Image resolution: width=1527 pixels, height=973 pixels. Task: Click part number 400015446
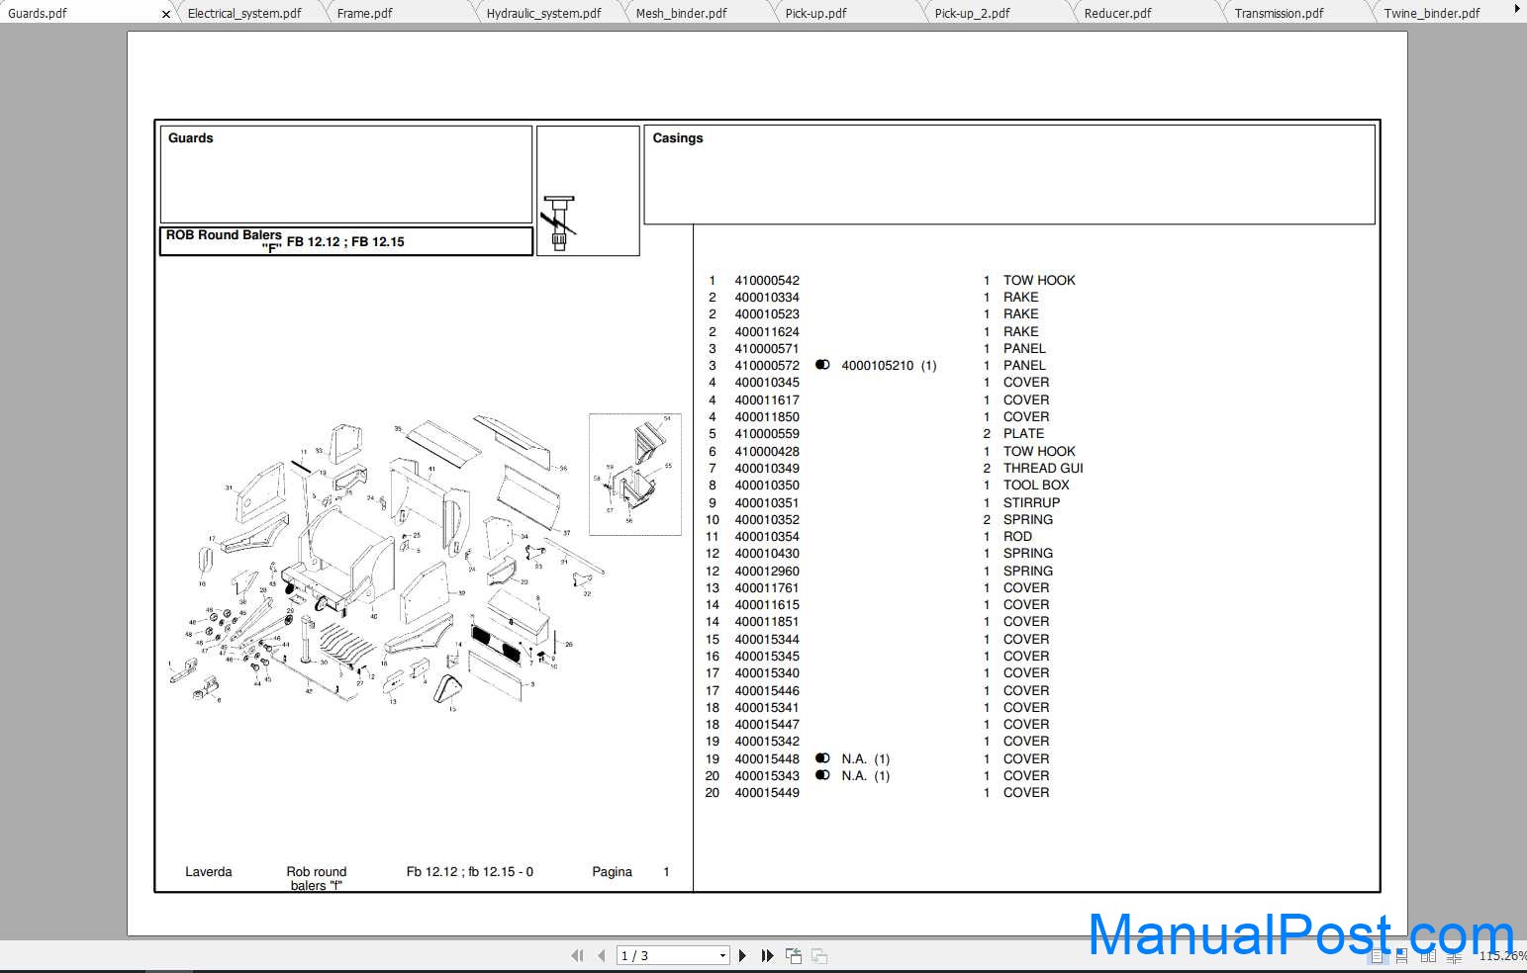coord(767,691)
